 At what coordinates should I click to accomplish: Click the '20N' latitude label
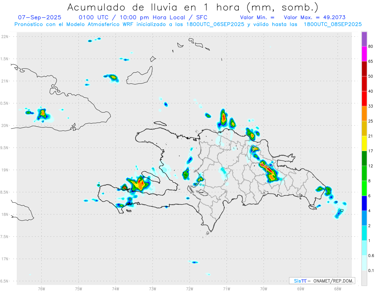4,125
